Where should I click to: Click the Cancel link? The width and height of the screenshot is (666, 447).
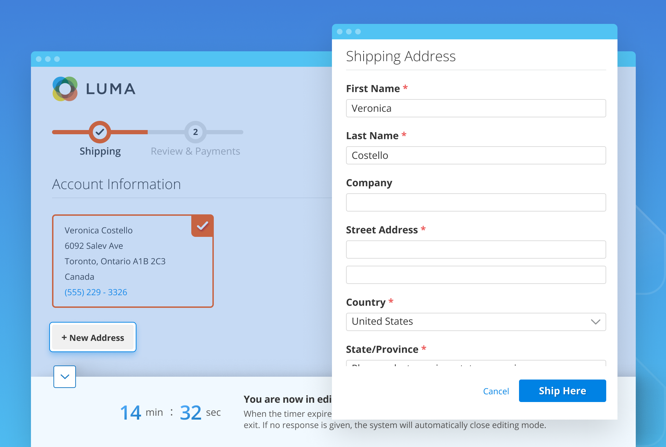coord(496,391)
